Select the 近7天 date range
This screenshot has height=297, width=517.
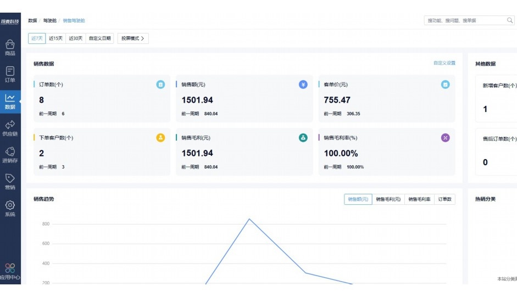tap(37, 38)
